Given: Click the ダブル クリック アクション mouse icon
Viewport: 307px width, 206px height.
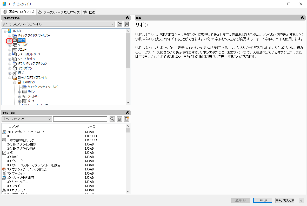Looking at the screenshot, I should pos(15,63).
